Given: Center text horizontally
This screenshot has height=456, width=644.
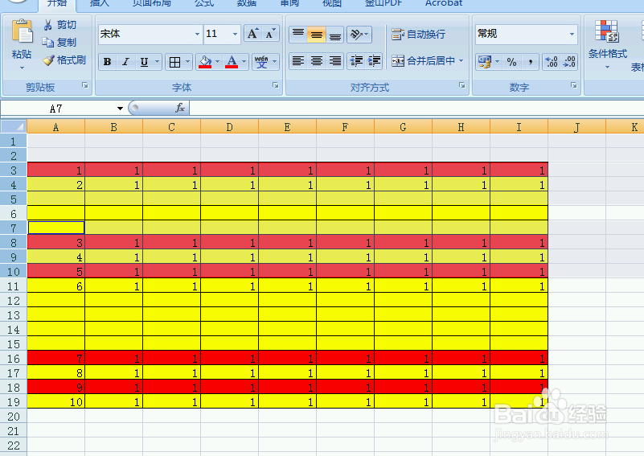Looking at the screenshot, I should point(317,61).
